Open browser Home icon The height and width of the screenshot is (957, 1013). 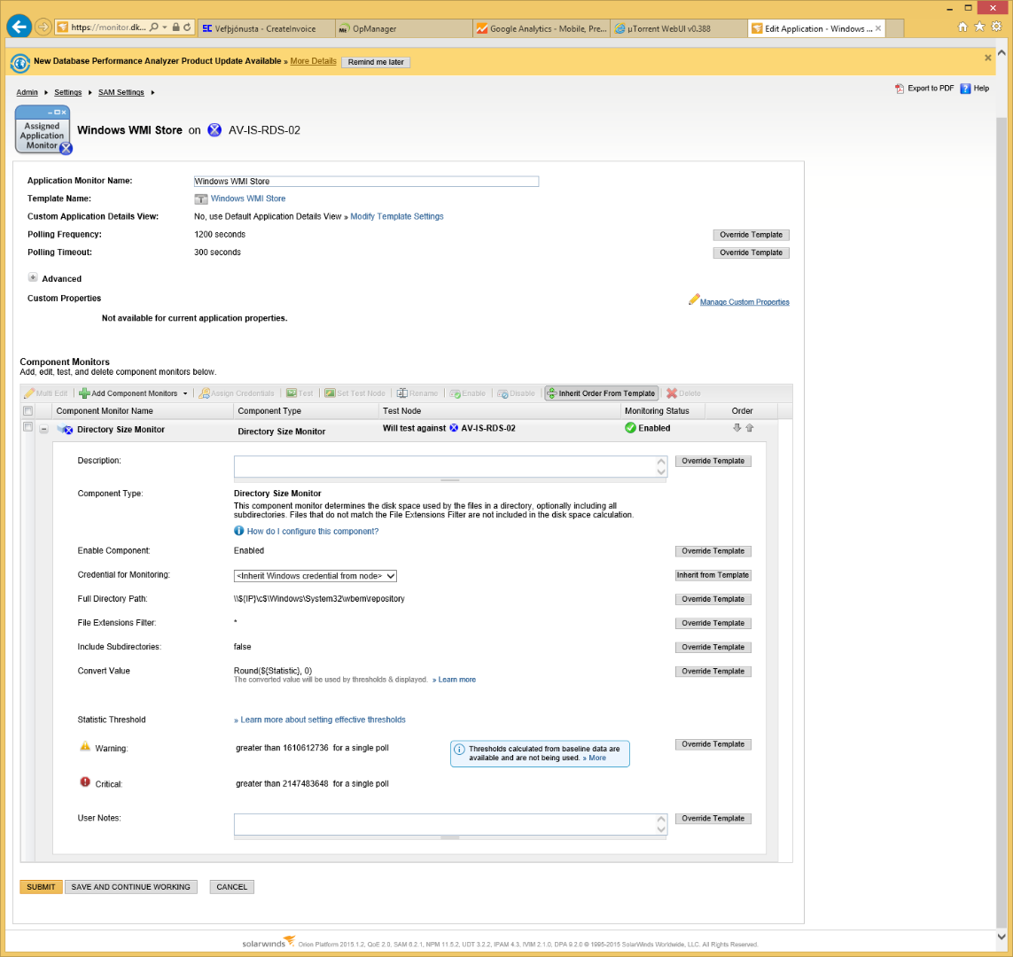pyautogui.click(x=962, y=27)
